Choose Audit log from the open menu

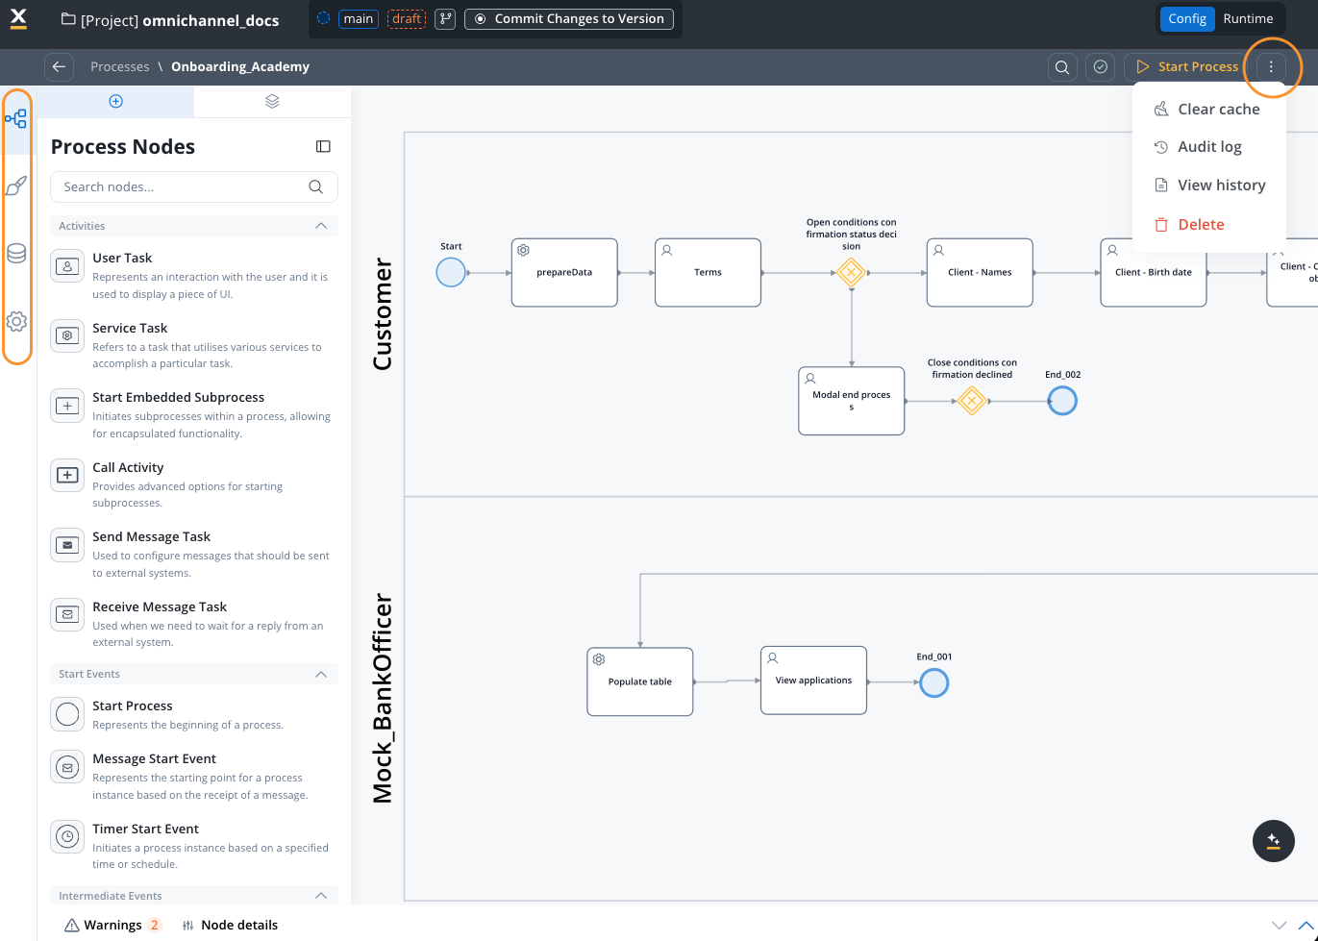point(1209,146)
